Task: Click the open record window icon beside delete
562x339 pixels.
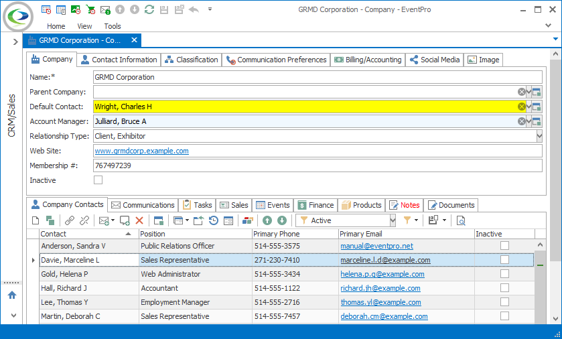Action: tap(159, 220)
